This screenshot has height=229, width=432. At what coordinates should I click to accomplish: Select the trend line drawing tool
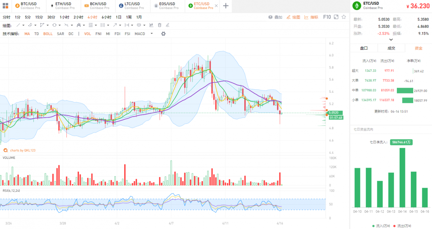[18, 25]
